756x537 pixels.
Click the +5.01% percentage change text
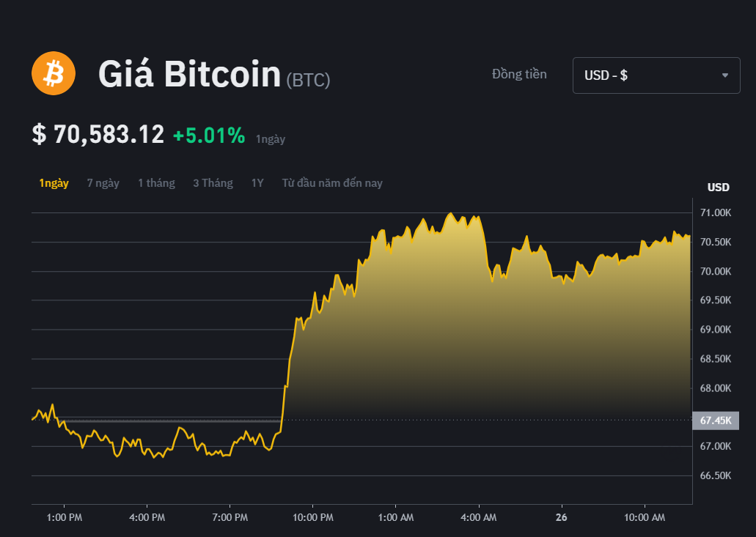coord(210,134)
